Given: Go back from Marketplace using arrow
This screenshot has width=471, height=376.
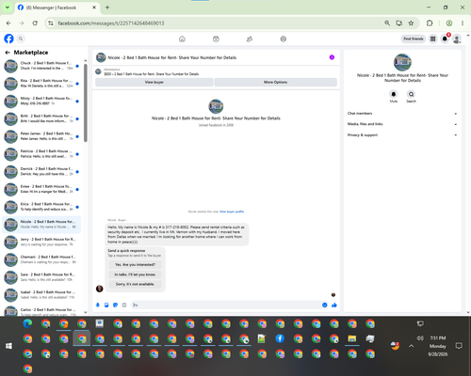Looking at the screenshot, I should click(x=8, y=53).
